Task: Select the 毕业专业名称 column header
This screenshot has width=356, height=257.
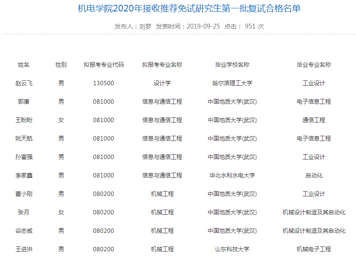Action: point(314,65)
